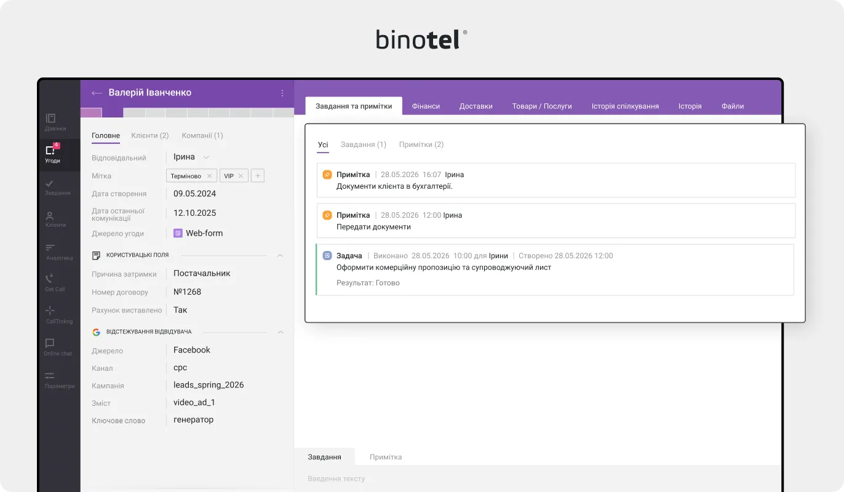This screenshot has height=492, width=844.
Task: Open the note Передати документи
Action: click(556, 221)
